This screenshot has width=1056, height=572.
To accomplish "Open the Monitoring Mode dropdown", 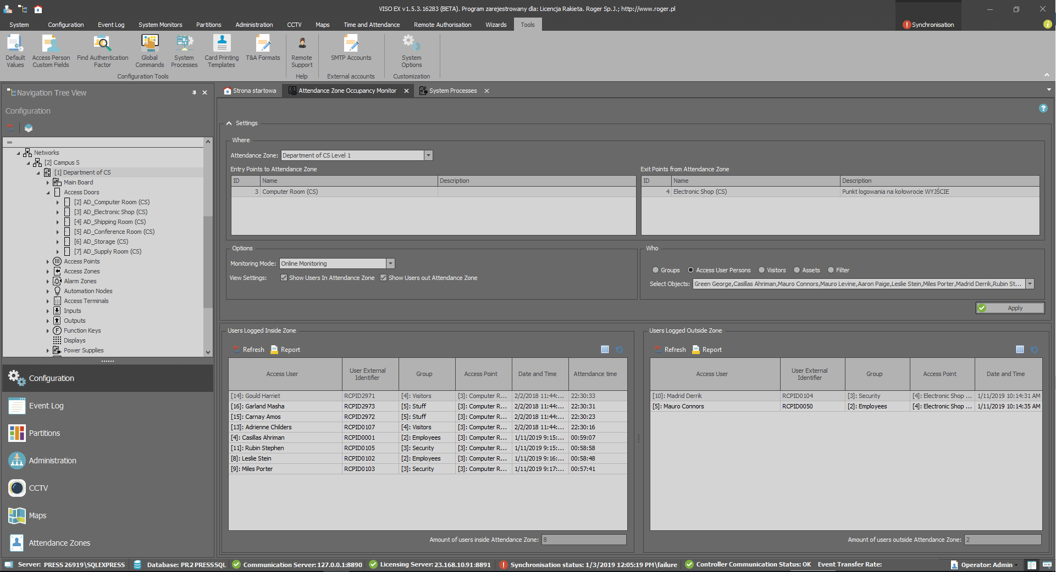I will (390, 263).
